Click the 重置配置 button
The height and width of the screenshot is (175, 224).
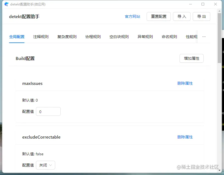(x=159, y=16)
